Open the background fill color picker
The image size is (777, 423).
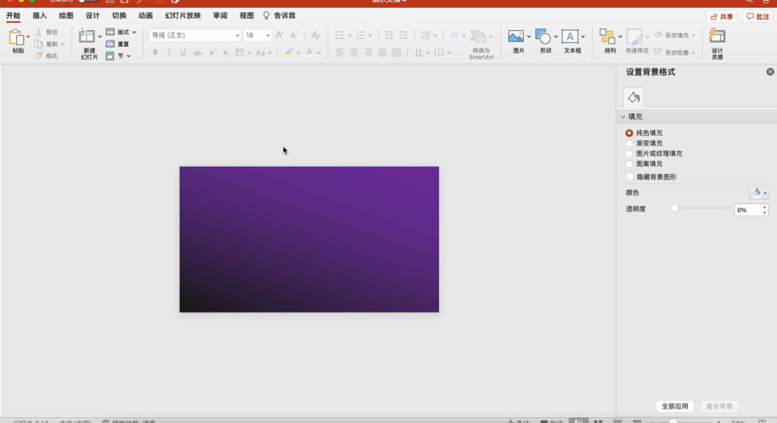tap(758, 193)
